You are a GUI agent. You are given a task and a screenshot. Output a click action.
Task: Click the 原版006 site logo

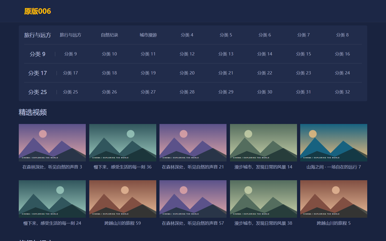pyautogui.click(x=38, y=11)
